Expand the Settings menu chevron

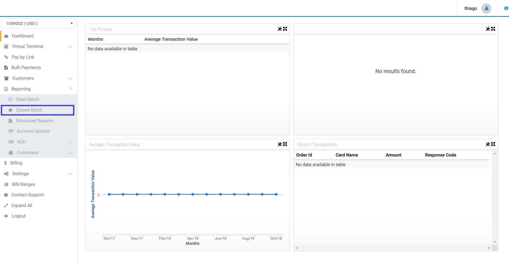(x=70, y=174)
